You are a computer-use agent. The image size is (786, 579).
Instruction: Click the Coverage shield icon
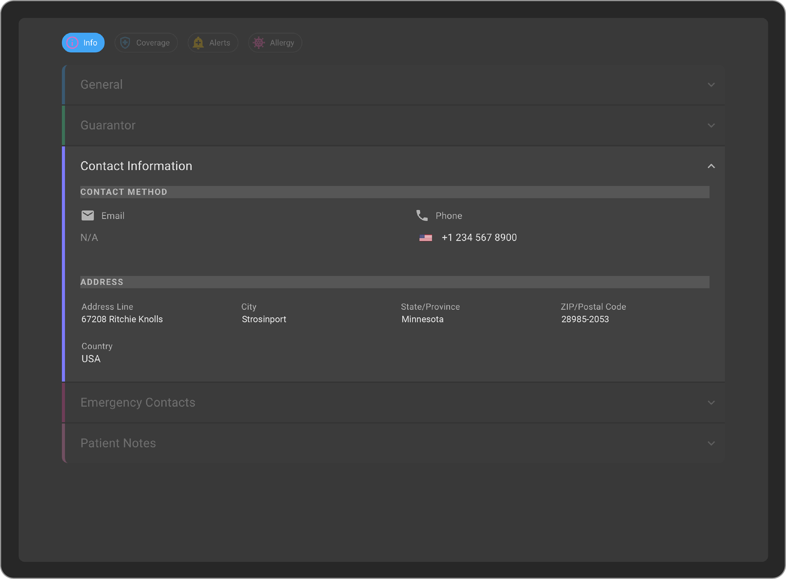[x=125, y=43]
